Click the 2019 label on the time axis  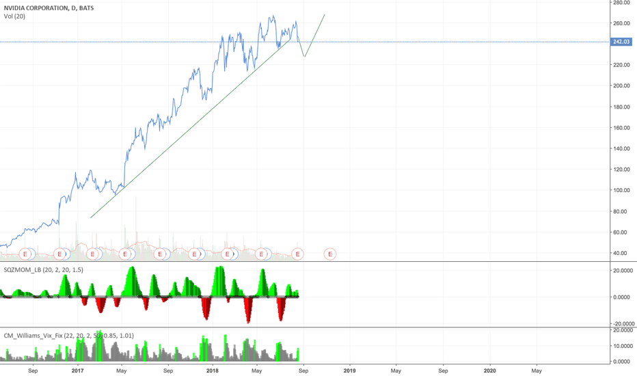(349, 371)
